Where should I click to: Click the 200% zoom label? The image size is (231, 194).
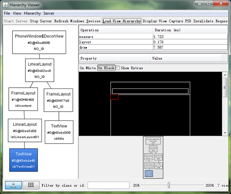210,185
